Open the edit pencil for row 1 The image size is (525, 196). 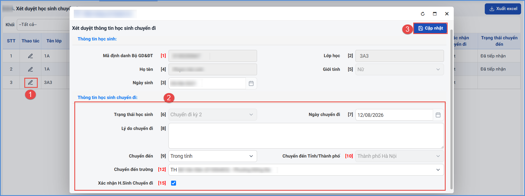click(30, 56)
